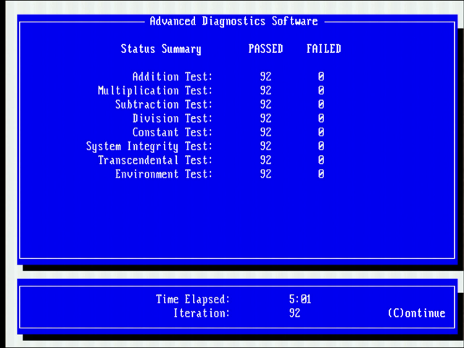
Task: Click Addition Test passed count 92
Action: click(266, 77)
